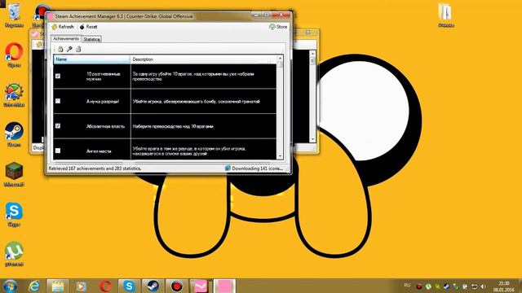Select the 'А ну-ка разряди!' achievement name
Viewport: 522px width, 293px height.
pyautogui.click(x=103, y=101)
